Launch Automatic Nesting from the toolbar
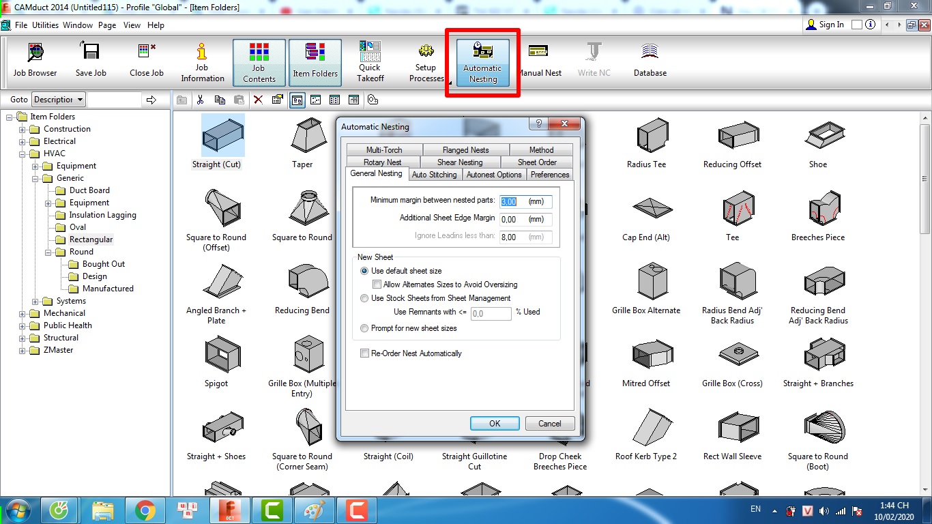932x524 pixels. click(x=483, y=62)
